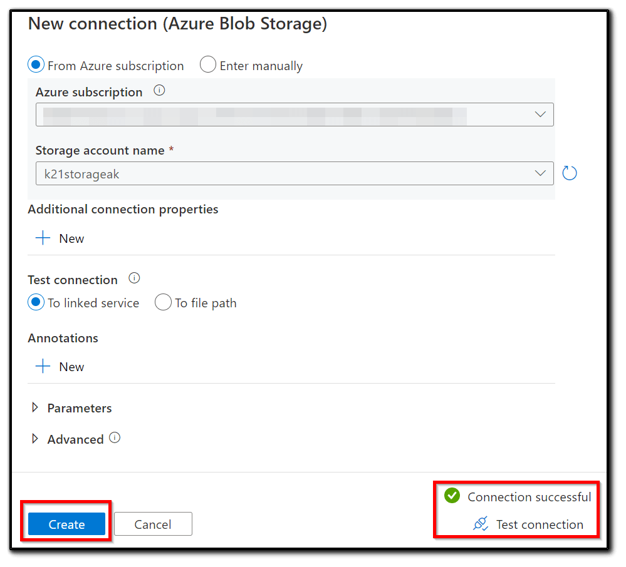This screenshot has width=626, height=567.
Task: Click the Test connection link
Action: point(540,524)
